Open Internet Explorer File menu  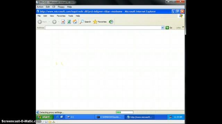click(39, 16)
